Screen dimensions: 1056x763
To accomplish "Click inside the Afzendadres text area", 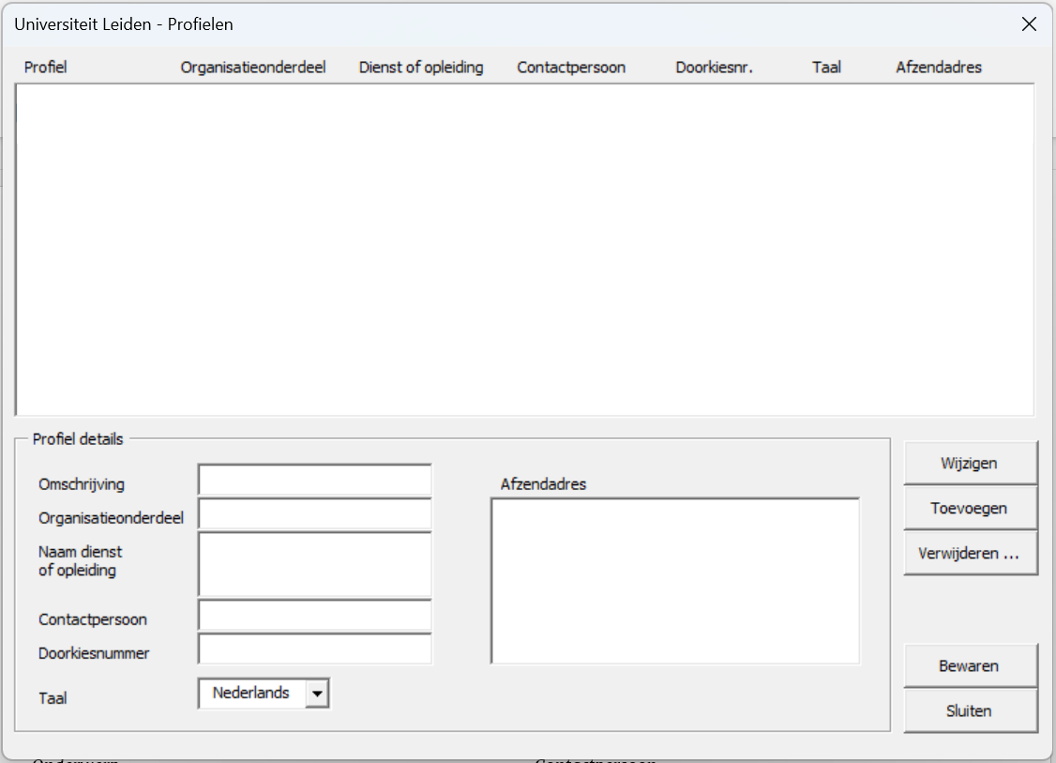I will (x=675, y=581).
